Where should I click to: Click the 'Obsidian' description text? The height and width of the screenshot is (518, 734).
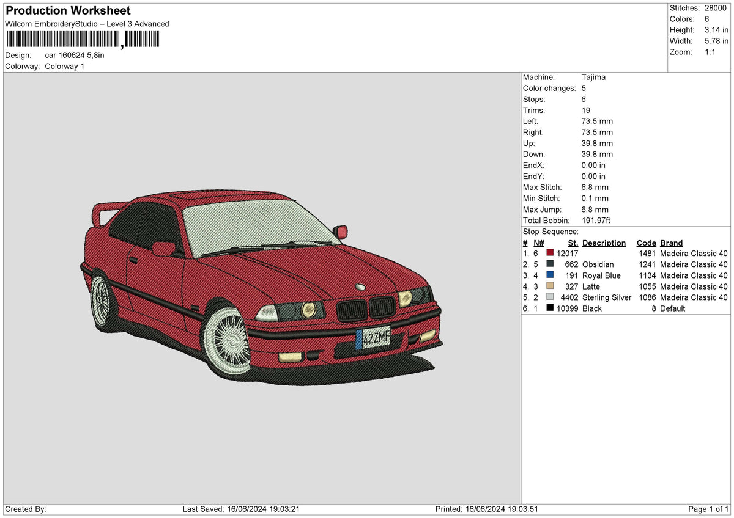[x=598, y=264]
